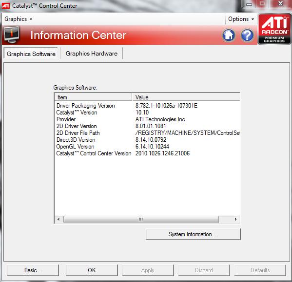Click the horizontal scrollbar thumb in the list

[x=141, y=219]
